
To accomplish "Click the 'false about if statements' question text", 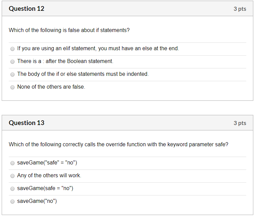I will 69,30.
